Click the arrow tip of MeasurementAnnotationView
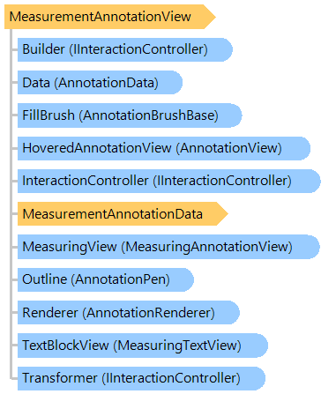This screenshot has width=336, height=394. coord(211,17)
